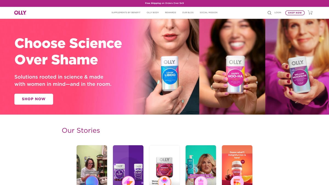This screenshot has height=185, width=329.
Task: Click the OLLY logo in the header
Action: coord(20,13)
